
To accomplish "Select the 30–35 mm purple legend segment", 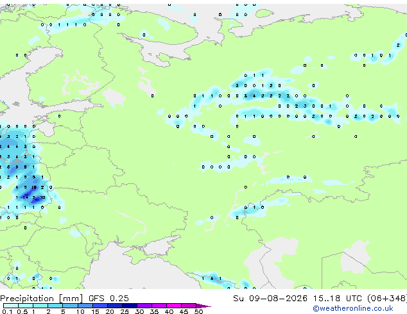I will pos(144,306).
